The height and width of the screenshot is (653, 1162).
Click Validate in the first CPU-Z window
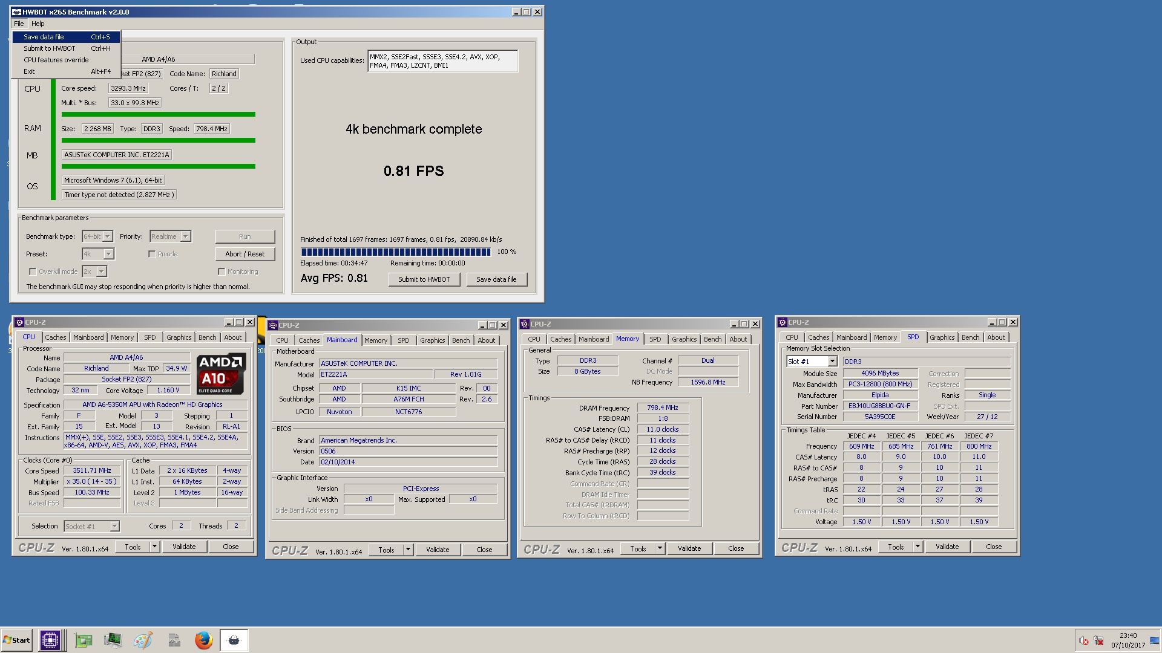click(184, 547)
